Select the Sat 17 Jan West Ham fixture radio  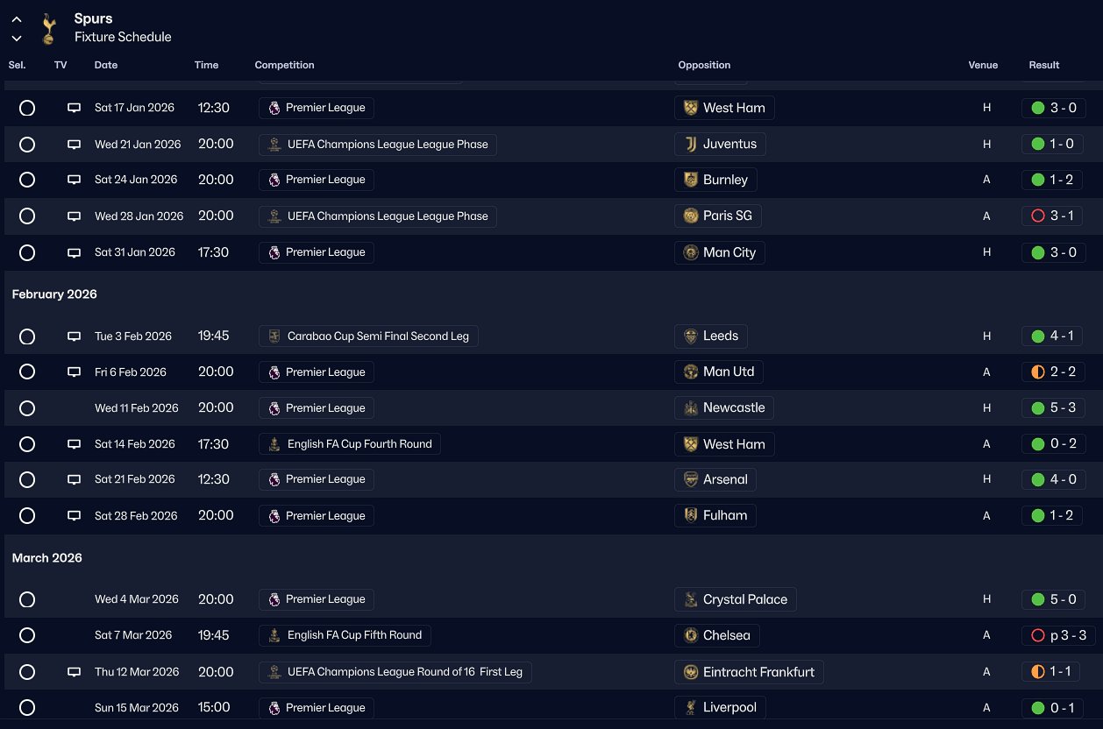click(x=27, y=108)
